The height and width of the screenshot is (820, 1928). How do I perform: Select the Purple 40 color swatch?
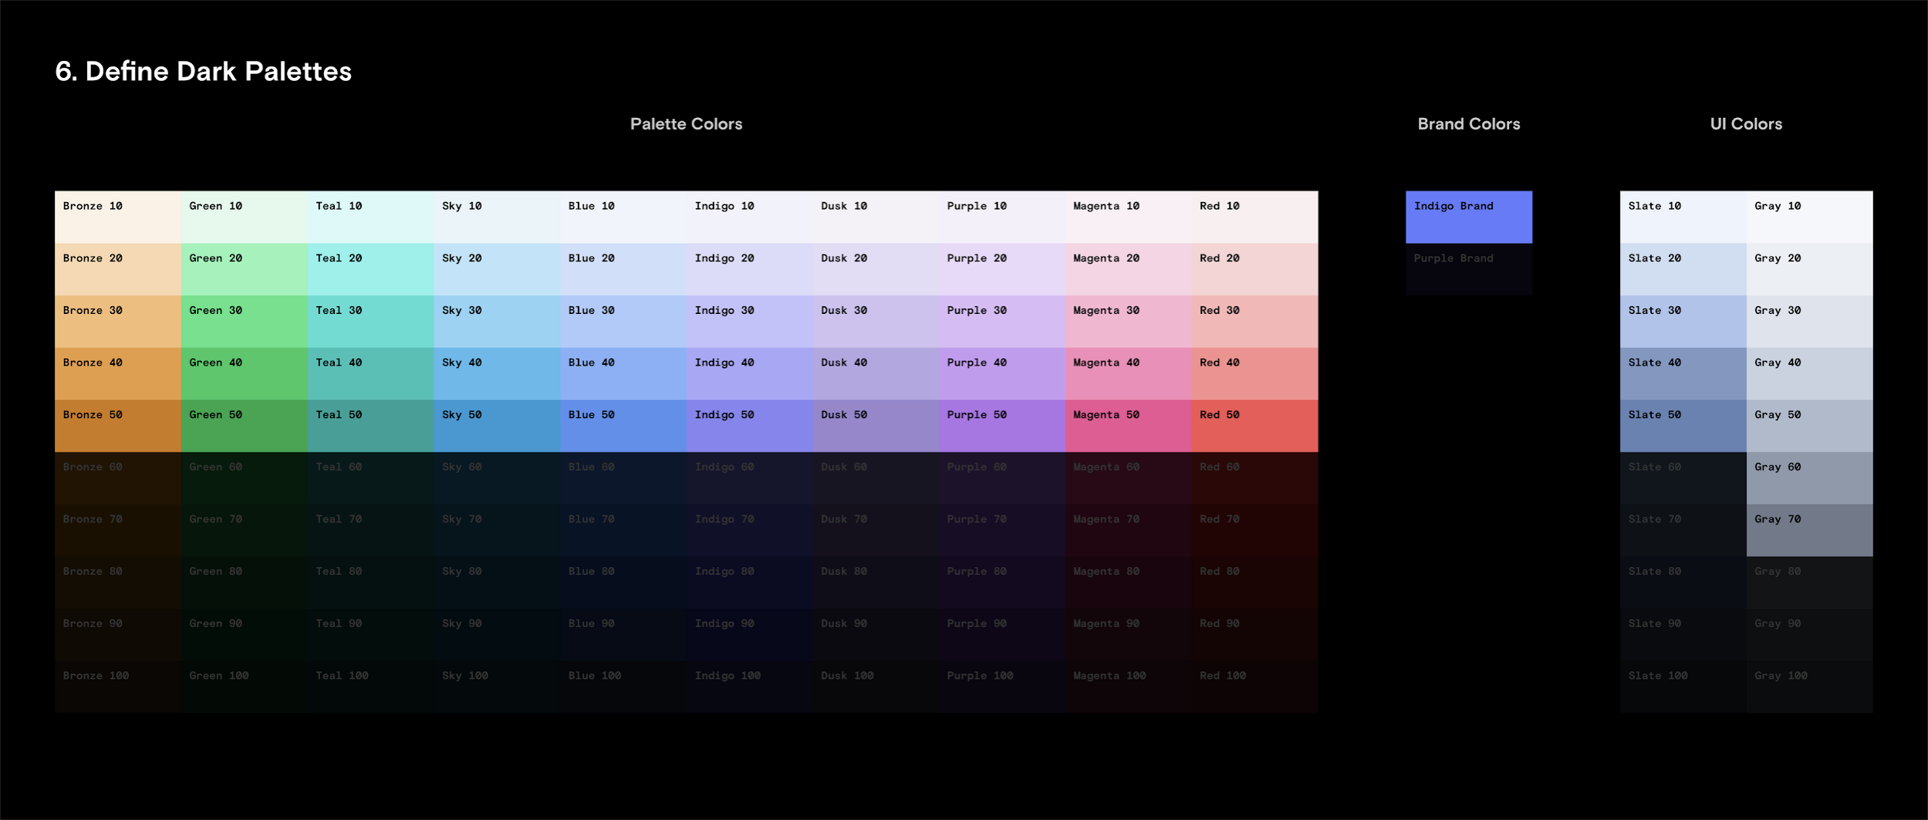pyautogui.click(x=1002, y=373)
